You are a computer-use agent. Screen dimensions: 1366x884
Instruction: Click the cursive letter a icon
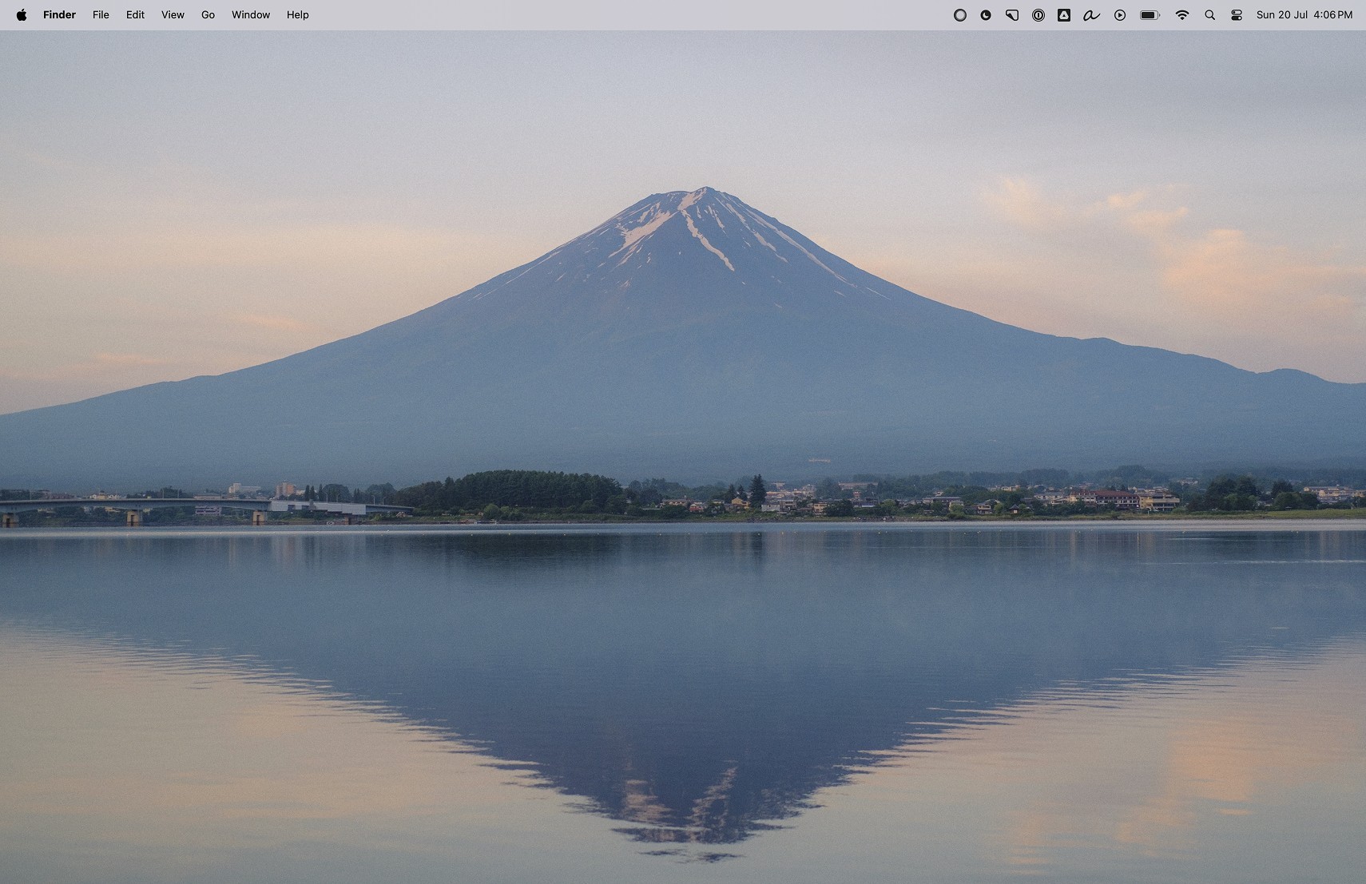1091,15
